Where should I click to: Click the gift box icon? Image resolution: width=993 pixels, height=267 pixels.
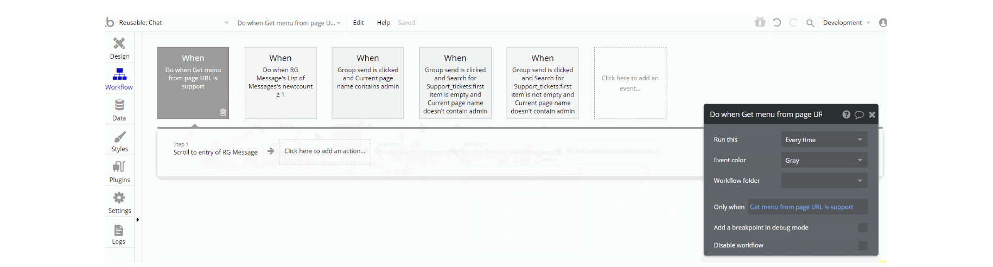(760, 22)
